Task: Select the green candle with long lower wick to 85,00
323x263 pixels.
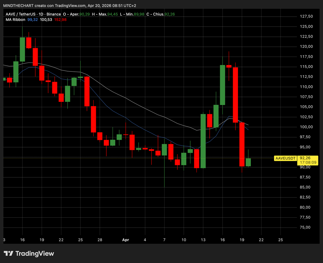Action: pos(164,150)
